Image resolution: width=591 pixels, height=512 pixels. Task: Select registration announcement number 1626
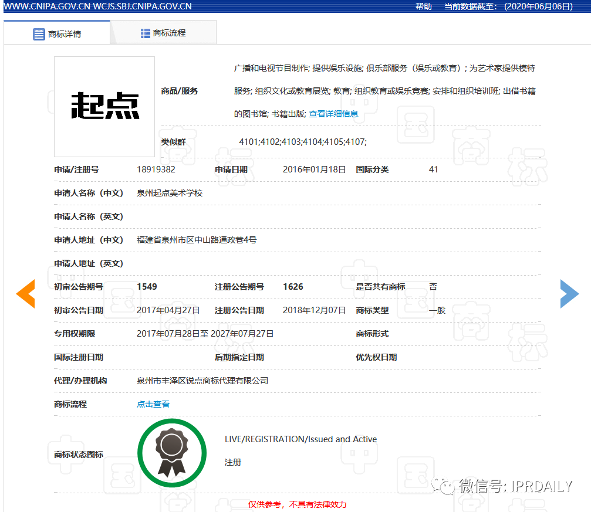293,287
